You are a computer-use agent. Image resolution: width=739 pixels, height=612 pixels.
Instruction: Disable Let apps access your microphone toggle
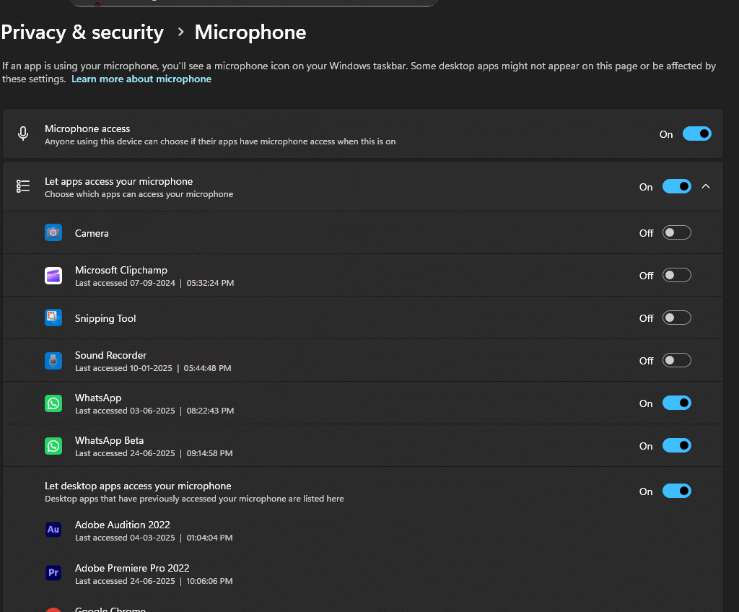(676, 186)
